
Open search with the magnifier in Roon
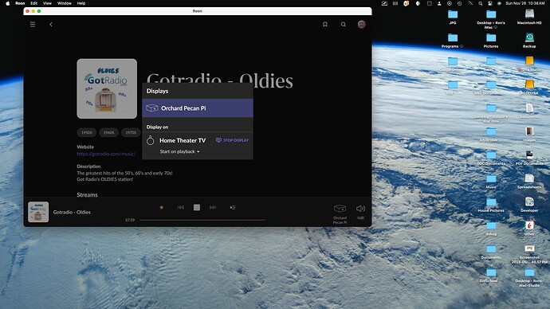click(344, 24)
